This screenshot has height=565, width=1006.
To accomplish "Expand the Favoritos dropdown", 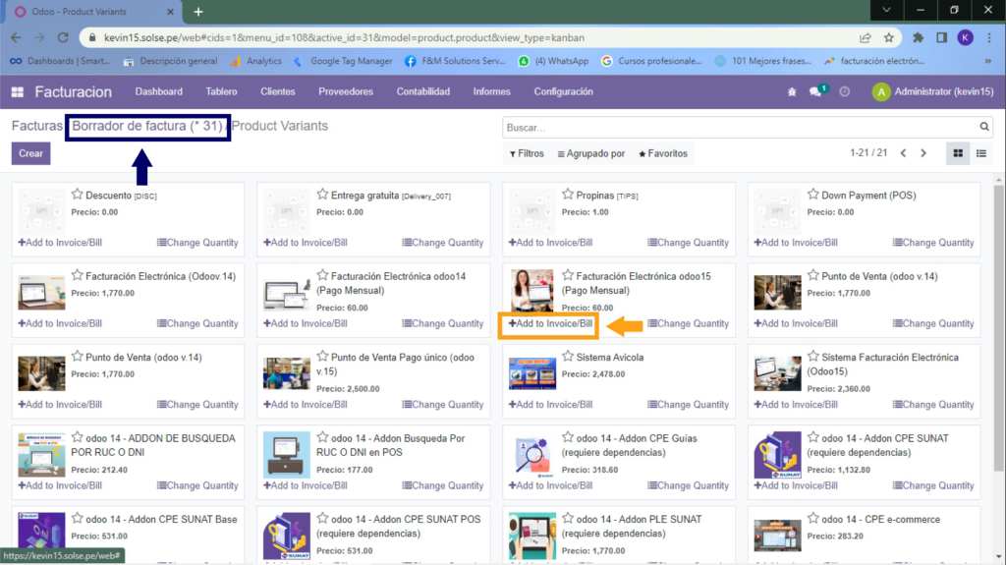I will (663, 154).
